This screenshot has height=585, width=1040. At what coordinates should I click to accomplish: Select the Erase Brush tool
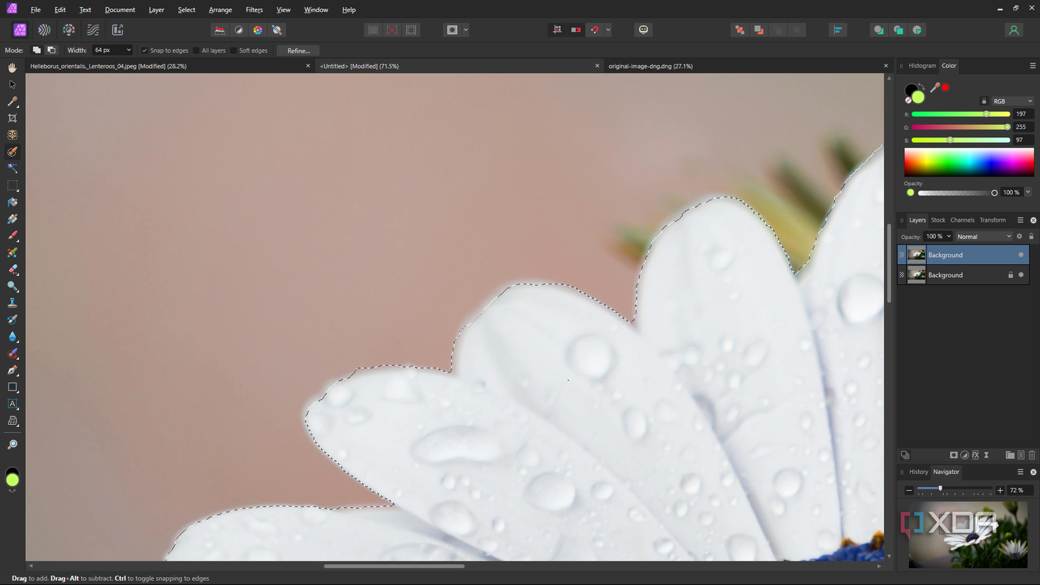12,270
